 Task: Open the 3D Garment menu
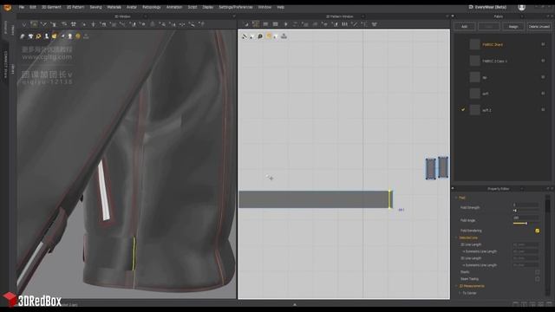tap(51, 7)
